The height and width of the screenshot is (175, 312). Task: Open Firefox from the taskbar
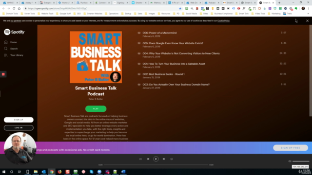(59, 172)
